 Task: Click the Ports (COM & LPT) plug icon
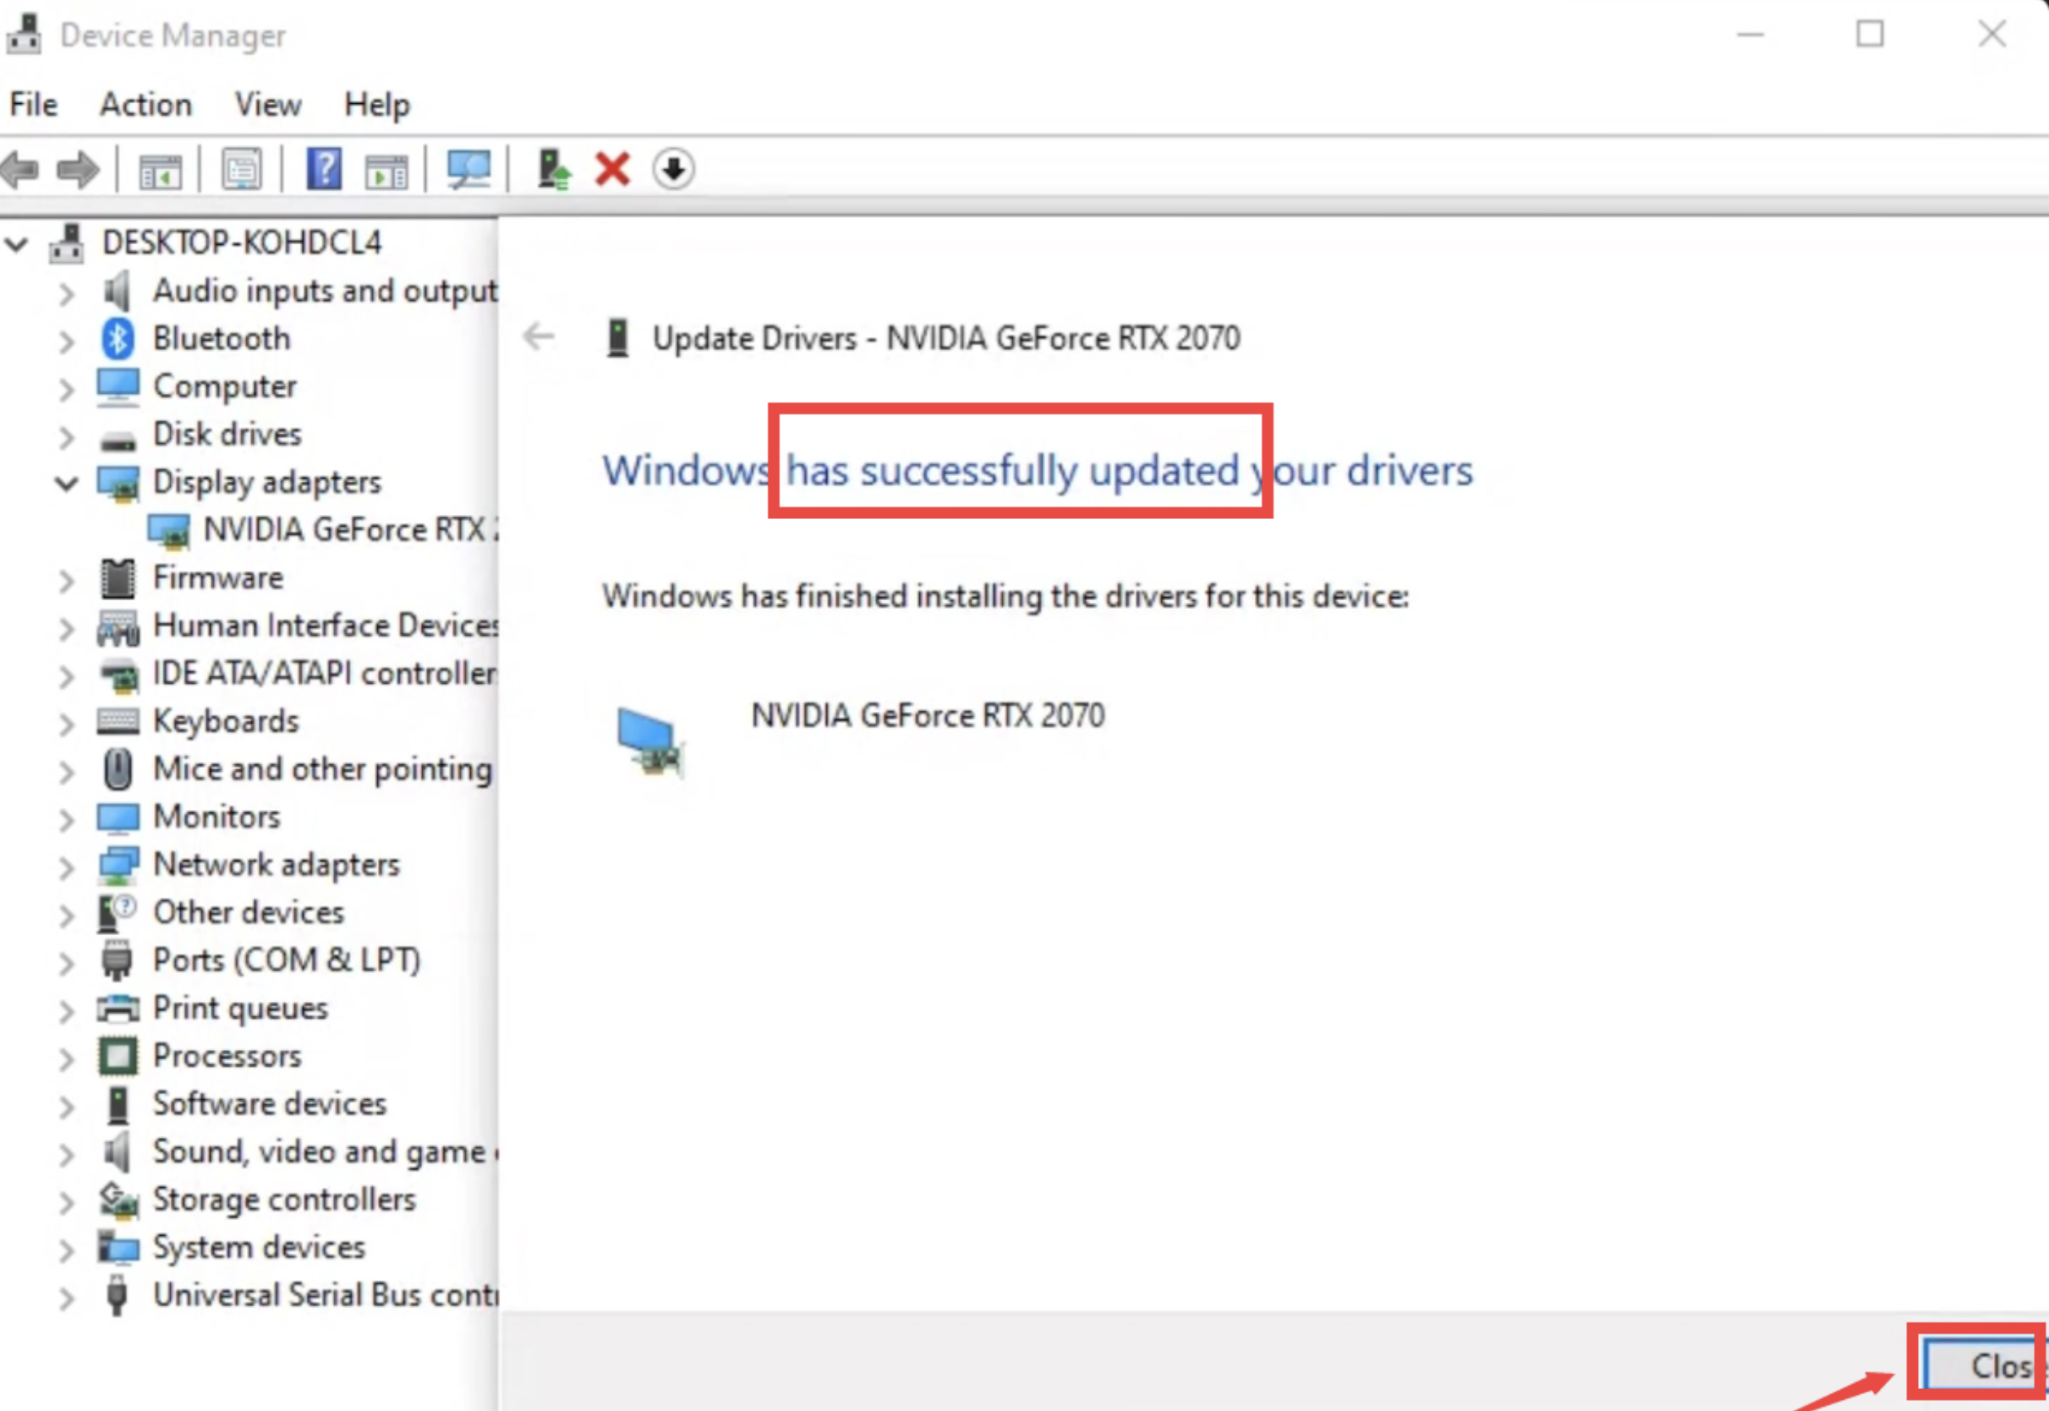pos(117,960)
